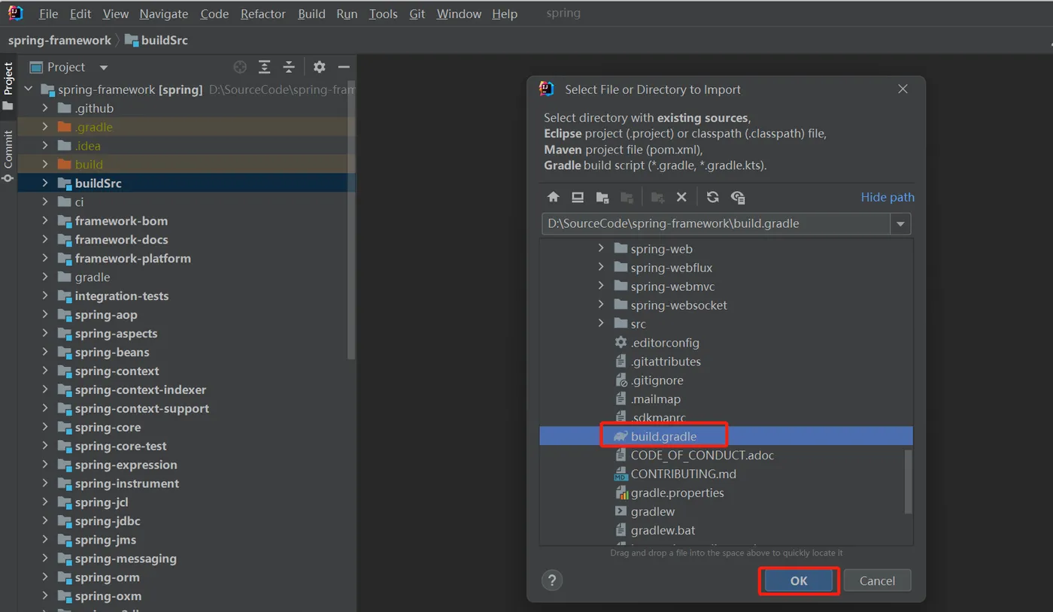This screenshot has width=1053, height=612.
Task: Hide the Project tool window with minus icon
Action: pyautogui.click(x=344, y=67)
